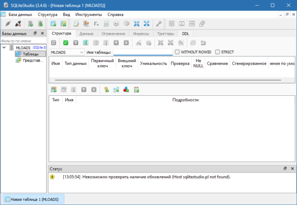This screenshot has height=205, width=297.
Task: Open the code snippets editor icon
Action: pyautogui.click(x=106, y=24)
